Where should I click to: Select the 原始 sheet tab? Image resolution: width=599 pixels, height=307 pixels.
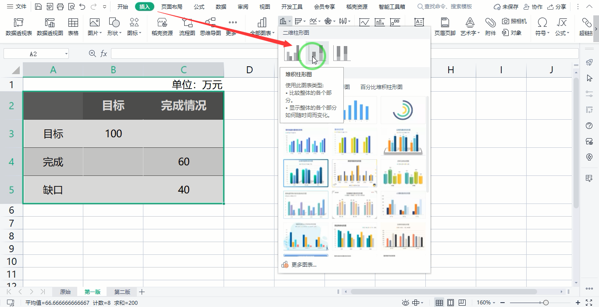tap(65, 292)
